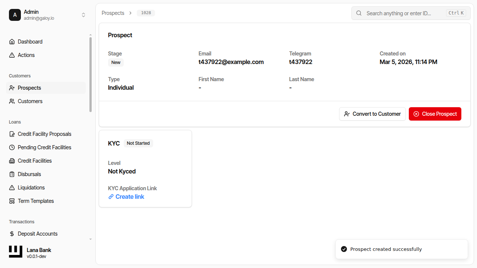Select the Dashboard icon in sidebar
Viewport: 477px width, 268px height.
pyautogui.click(x=12, y=41)
